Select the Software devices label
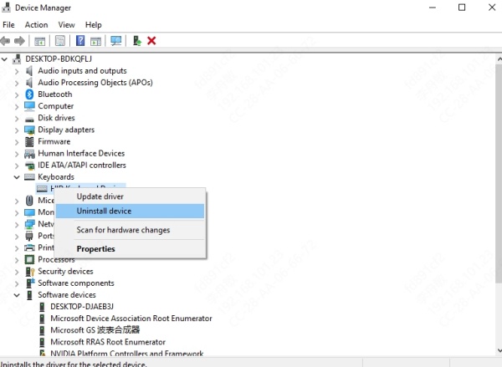 [67, 295]
